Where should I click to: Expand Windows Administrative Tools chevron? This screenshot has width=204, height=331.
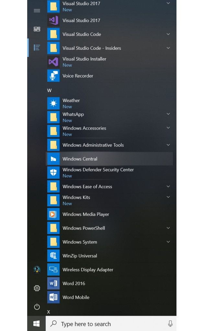[x=168, y=145]
